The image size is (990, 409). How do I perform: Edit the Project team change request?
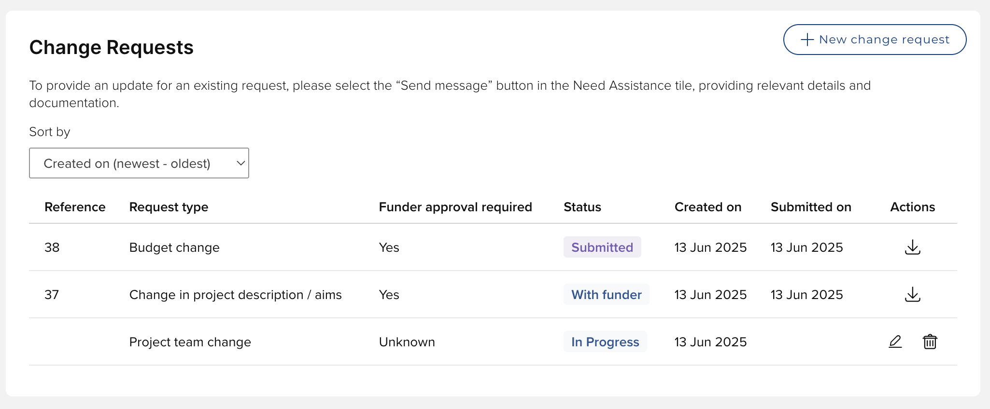click(x=895, y=341)
